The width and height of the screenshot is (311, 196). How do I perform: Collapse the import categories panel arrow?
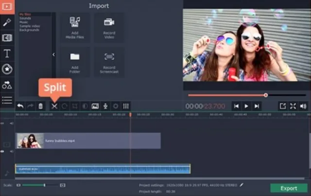click(54, 54)
